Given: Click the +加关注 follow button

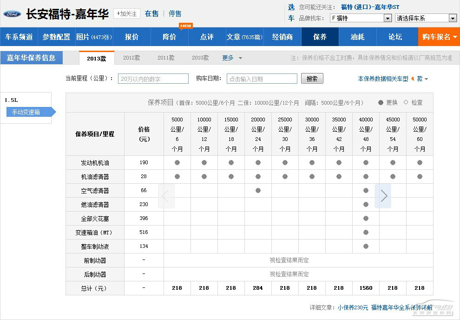Looking at the screenshot, I should tap(127, 13).
